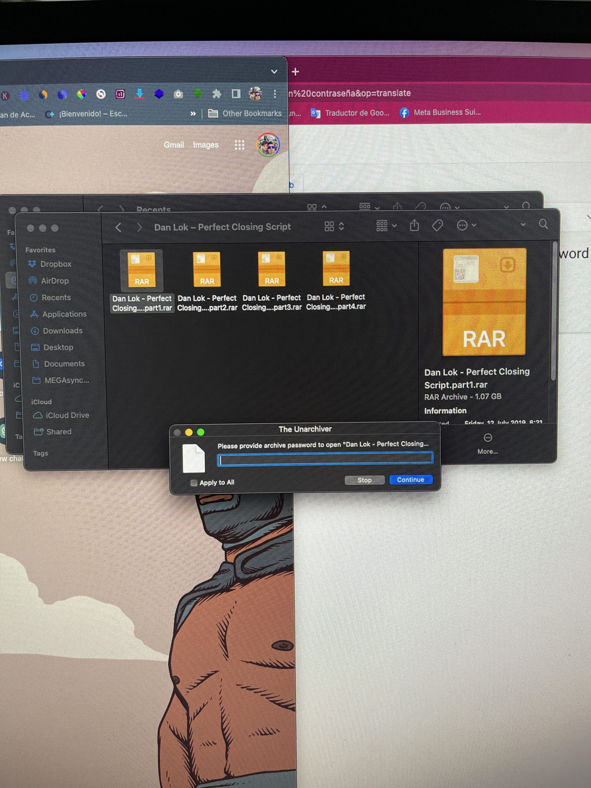Open the Google apps grid icon
591x788 pixels.
pyautogui.click(x=239, y=145)
